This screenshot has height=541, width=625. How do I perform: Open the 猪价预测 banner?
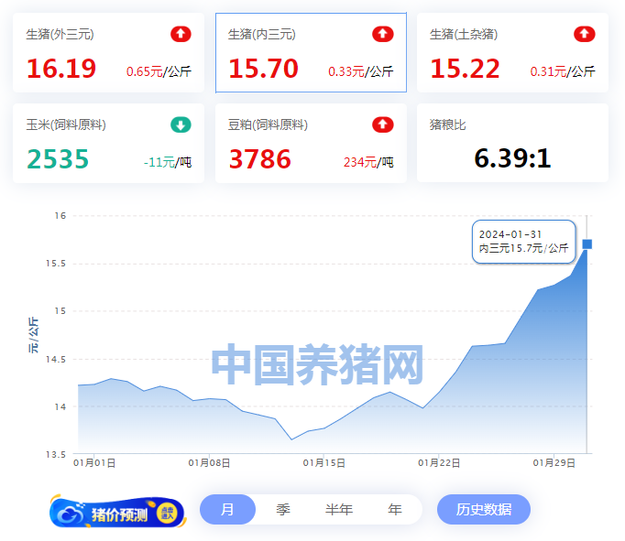tap(118, 513)
